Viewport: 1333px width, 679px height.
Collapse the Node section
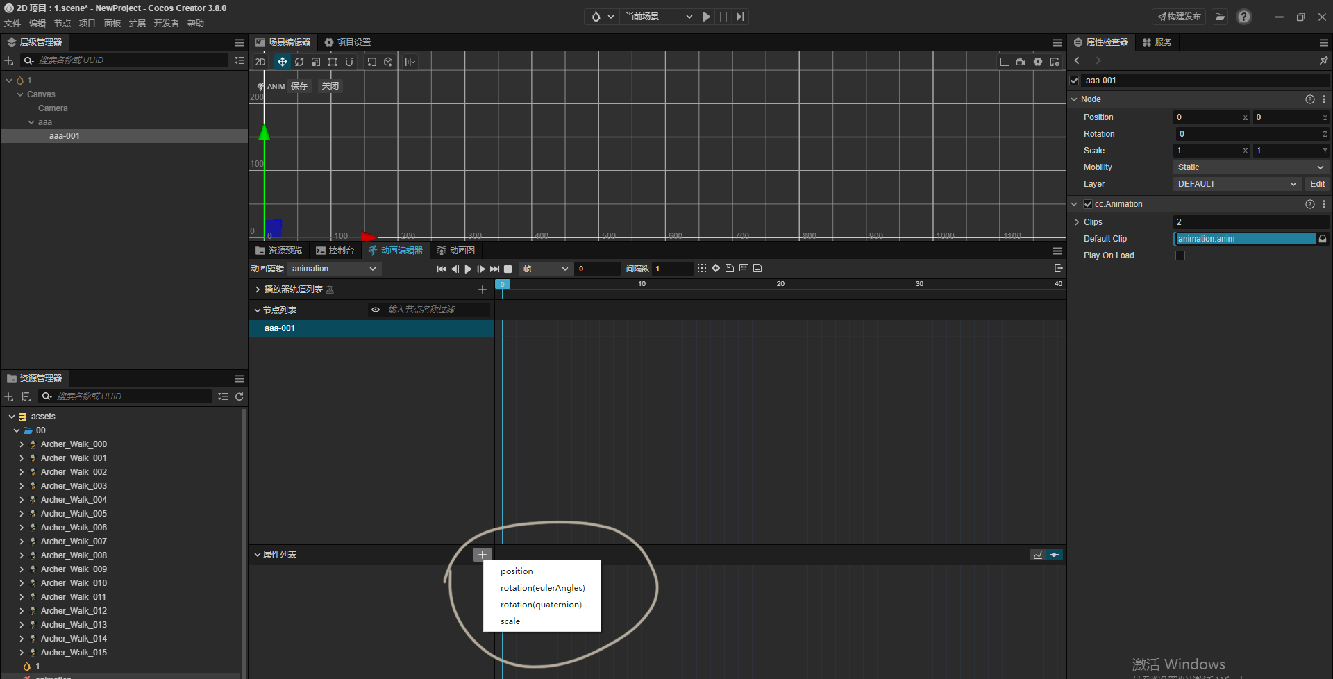click(x=1074, y=99)
